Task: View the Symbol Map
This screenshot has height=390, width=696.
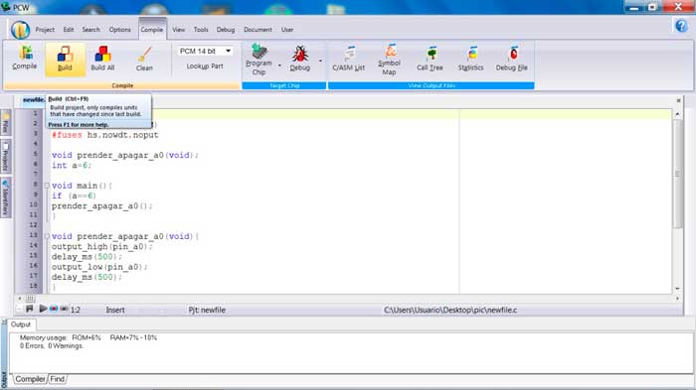Action: pyautogui.click(x=390, y=60)
